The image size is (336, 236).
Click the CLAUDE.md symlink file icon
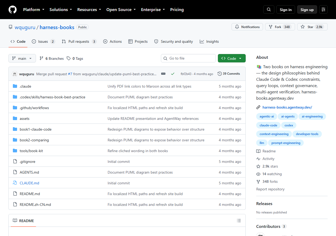click(x=15, y=183)
